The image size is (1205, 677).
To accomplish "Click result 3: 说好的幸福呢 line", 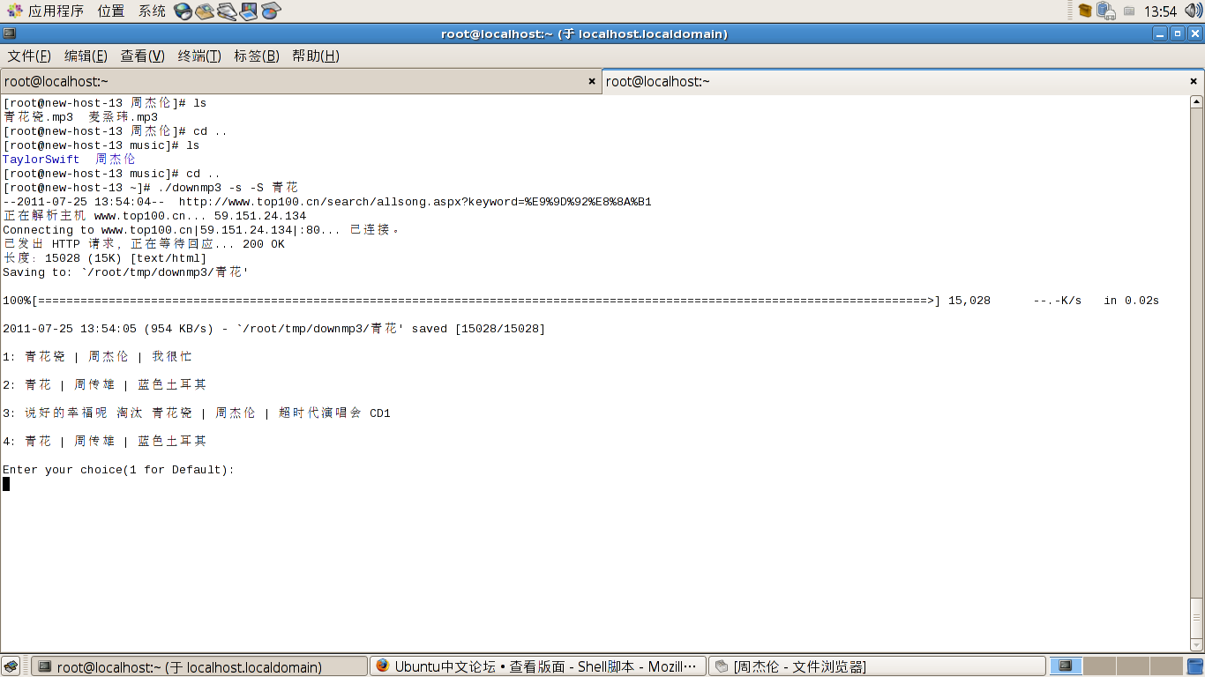I will (x=197, y=413).
